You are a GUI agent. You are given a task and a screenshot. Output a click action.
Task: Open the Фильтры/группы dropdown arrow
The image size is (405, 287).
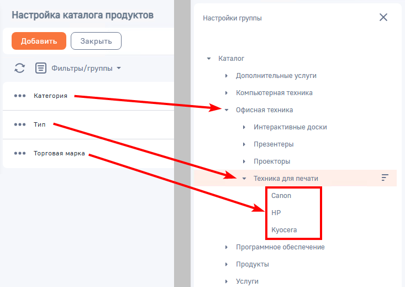[119, 68]
